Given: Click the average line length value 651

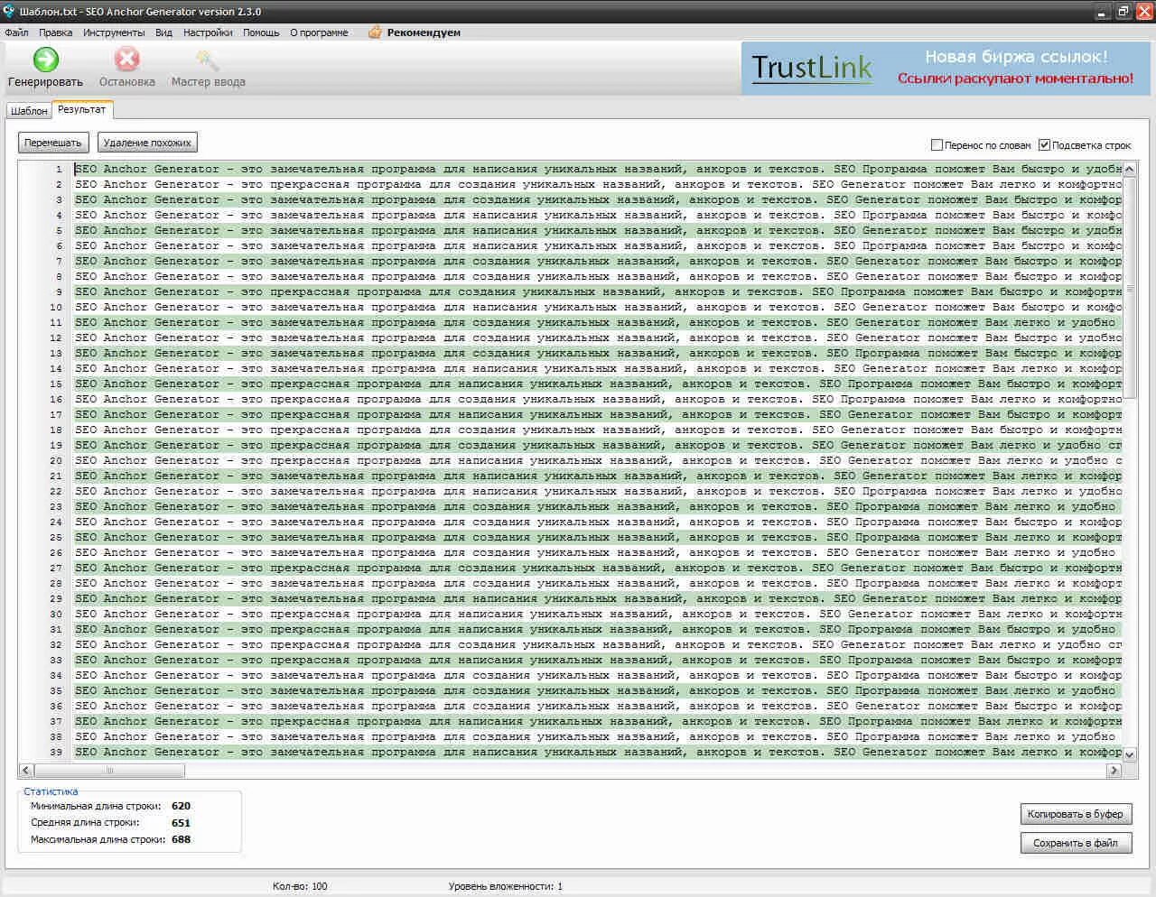Looking at the screenshot, I should [x=181, y=823].
